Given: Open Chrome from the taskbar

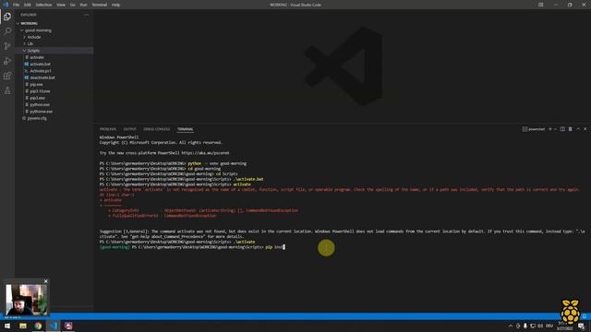Looking at the screenshot, I should pos(38,326).
